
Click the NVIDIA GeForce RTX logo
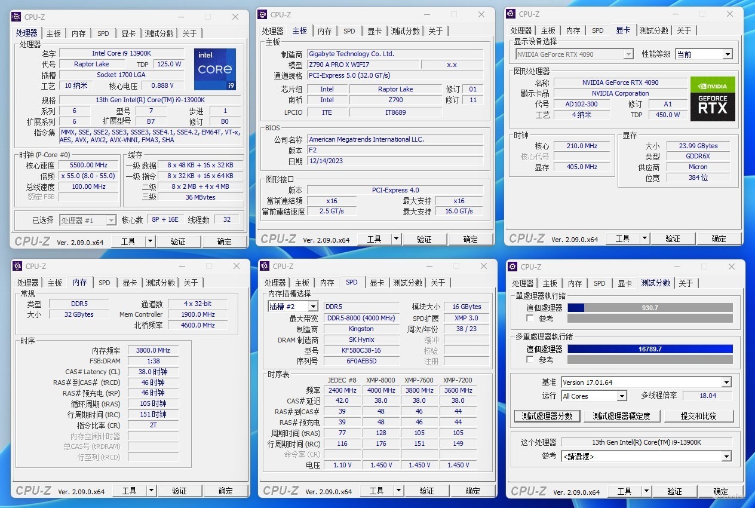713,99
